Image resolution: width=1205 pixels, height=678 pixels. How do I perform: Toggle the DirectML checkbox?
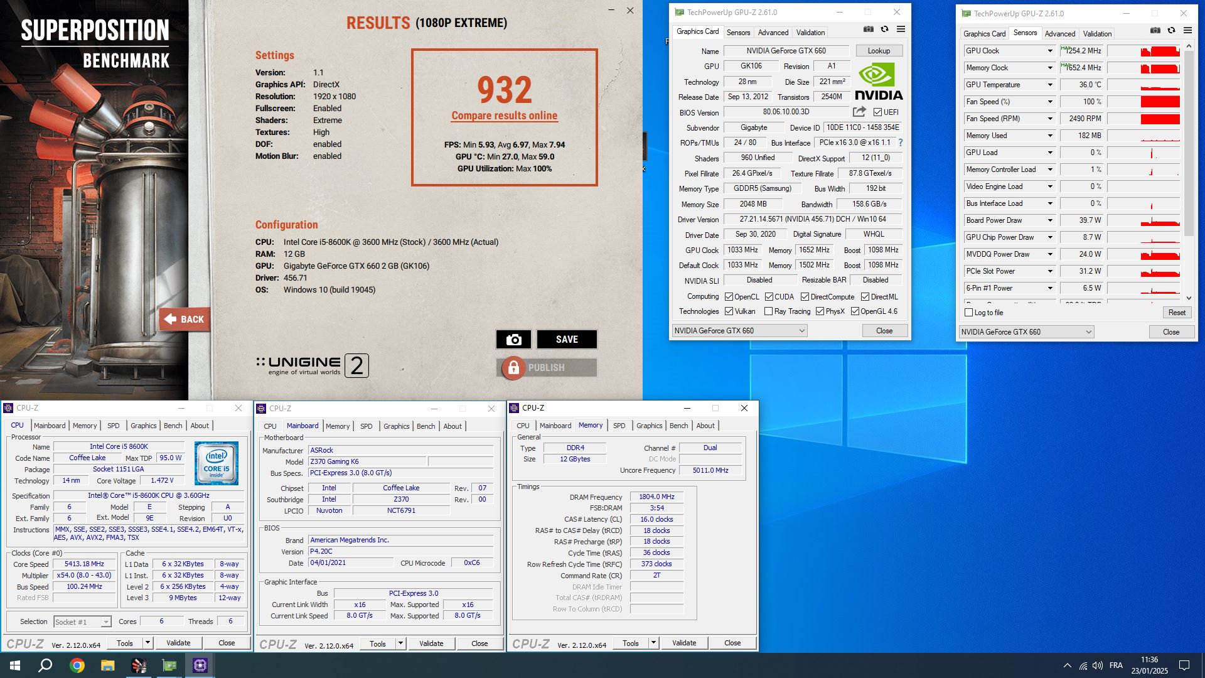click(x=865, y=297)
